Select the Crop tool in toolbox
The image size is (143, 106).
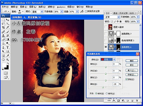pyautogui.click(x=3, y=27)
